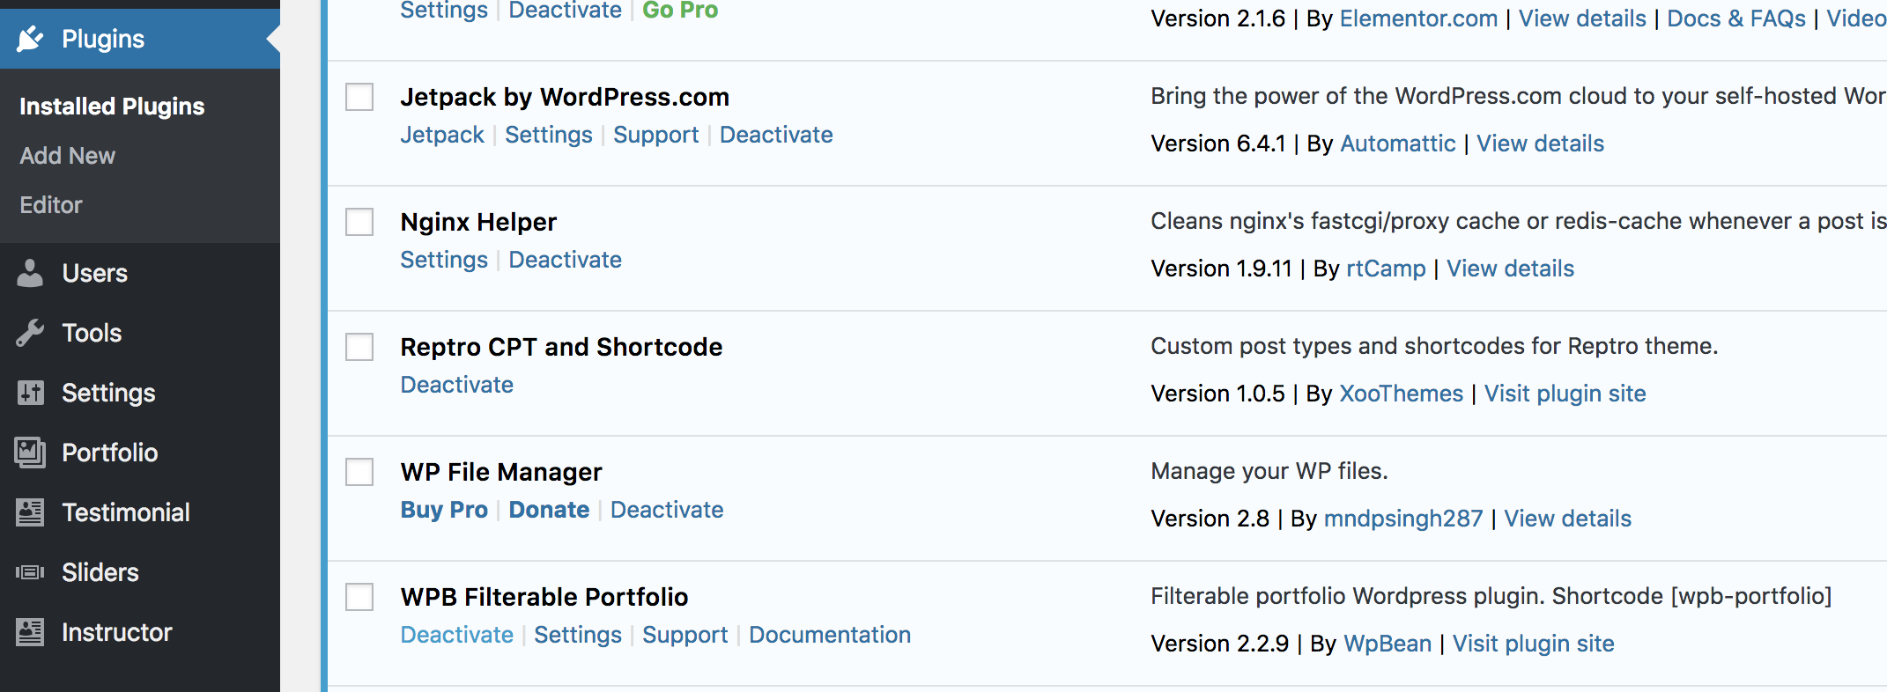The image size is (1887, 692).
Task: Click Buy Pro for WP File Manager
Action: pyautogui.click(x=444, y=510)
